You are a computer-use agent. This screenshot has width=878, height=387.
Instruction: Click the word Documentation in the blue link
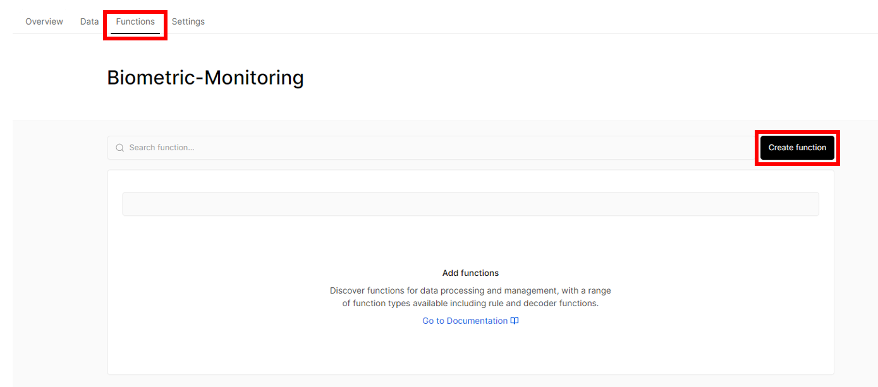click(477, 321)
